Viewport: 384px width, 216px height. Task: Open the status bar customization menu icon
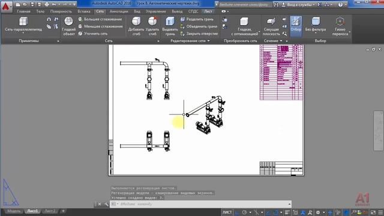pyautogui.click(x=380, y=212)
